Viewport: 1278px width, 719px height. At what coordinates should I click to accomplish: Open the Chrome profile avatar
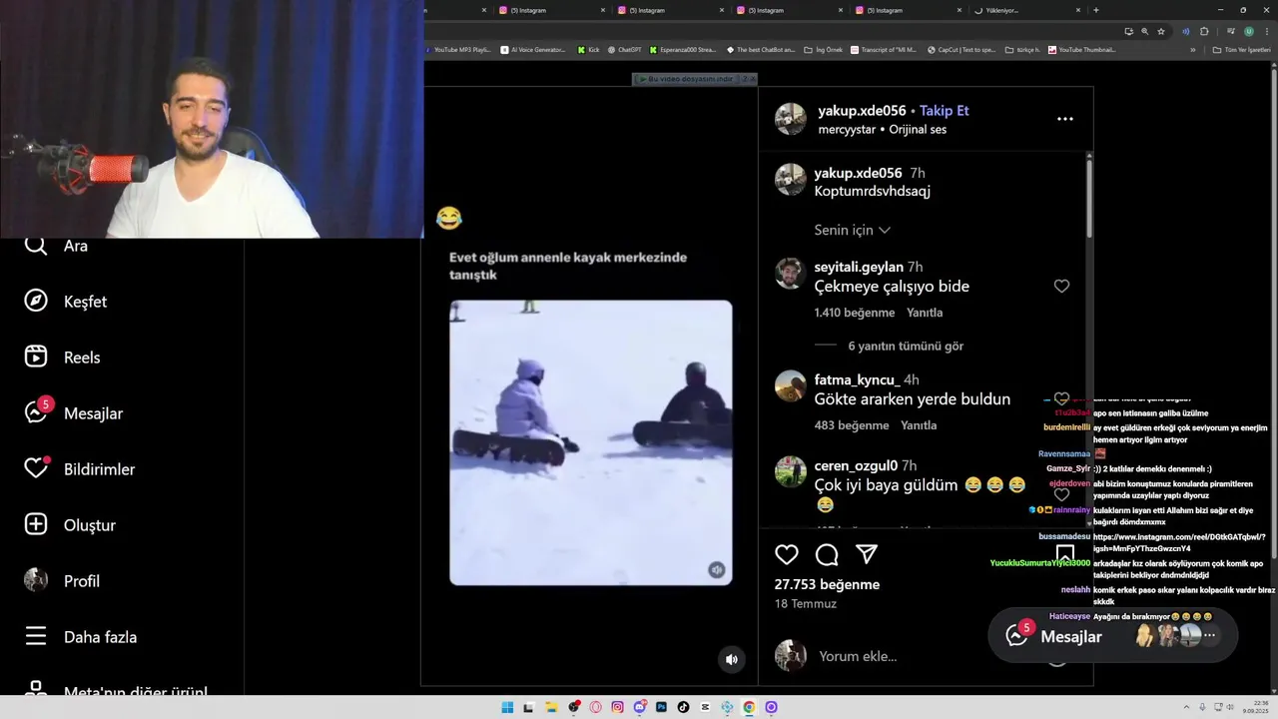click(x=1249, y=31)
